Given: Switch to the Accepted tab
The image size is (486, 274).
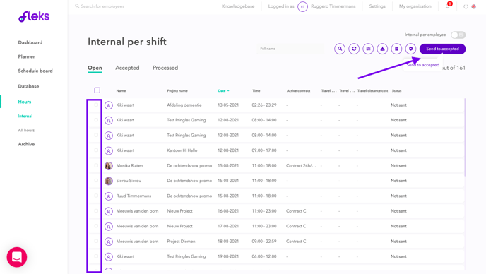Looking at the screenshot, I should (127, 68).
